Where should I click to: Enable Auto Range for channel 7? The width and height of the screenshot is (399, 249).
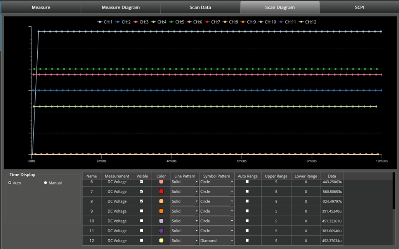pos(247,191)
